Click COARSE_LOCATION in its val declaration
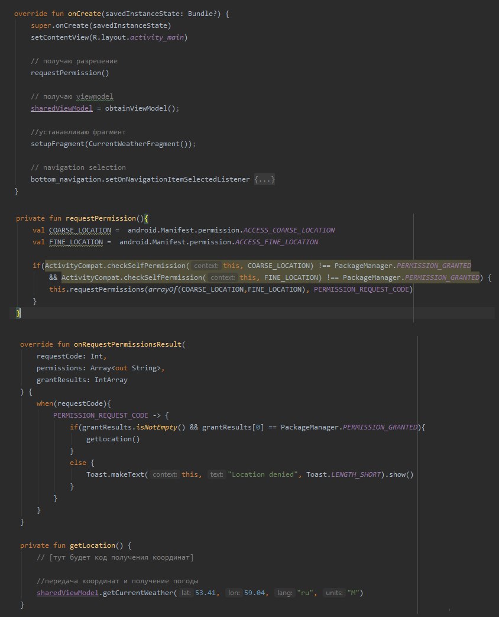The width and height of the screenshot is (499, 617). click(80, 230)
